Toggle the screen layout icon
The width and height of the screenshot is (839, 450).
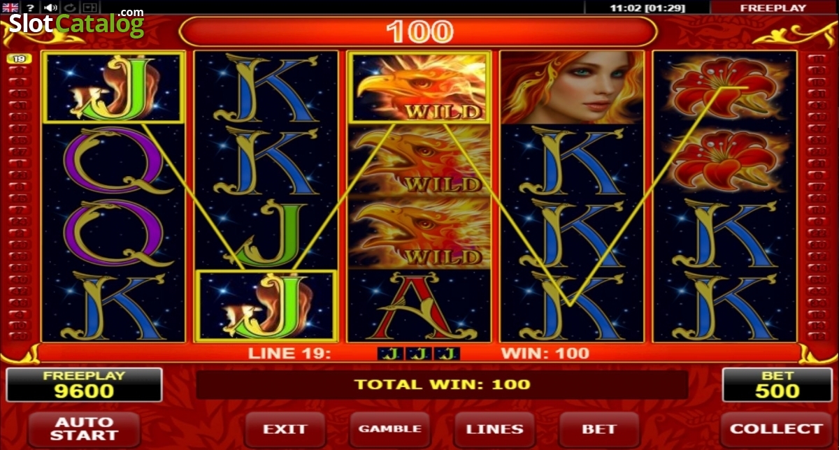(x=90, y=7)
